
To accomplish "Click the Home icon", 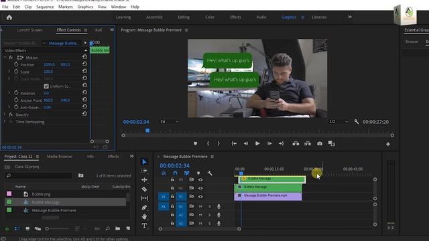I will tap(9, 17).
